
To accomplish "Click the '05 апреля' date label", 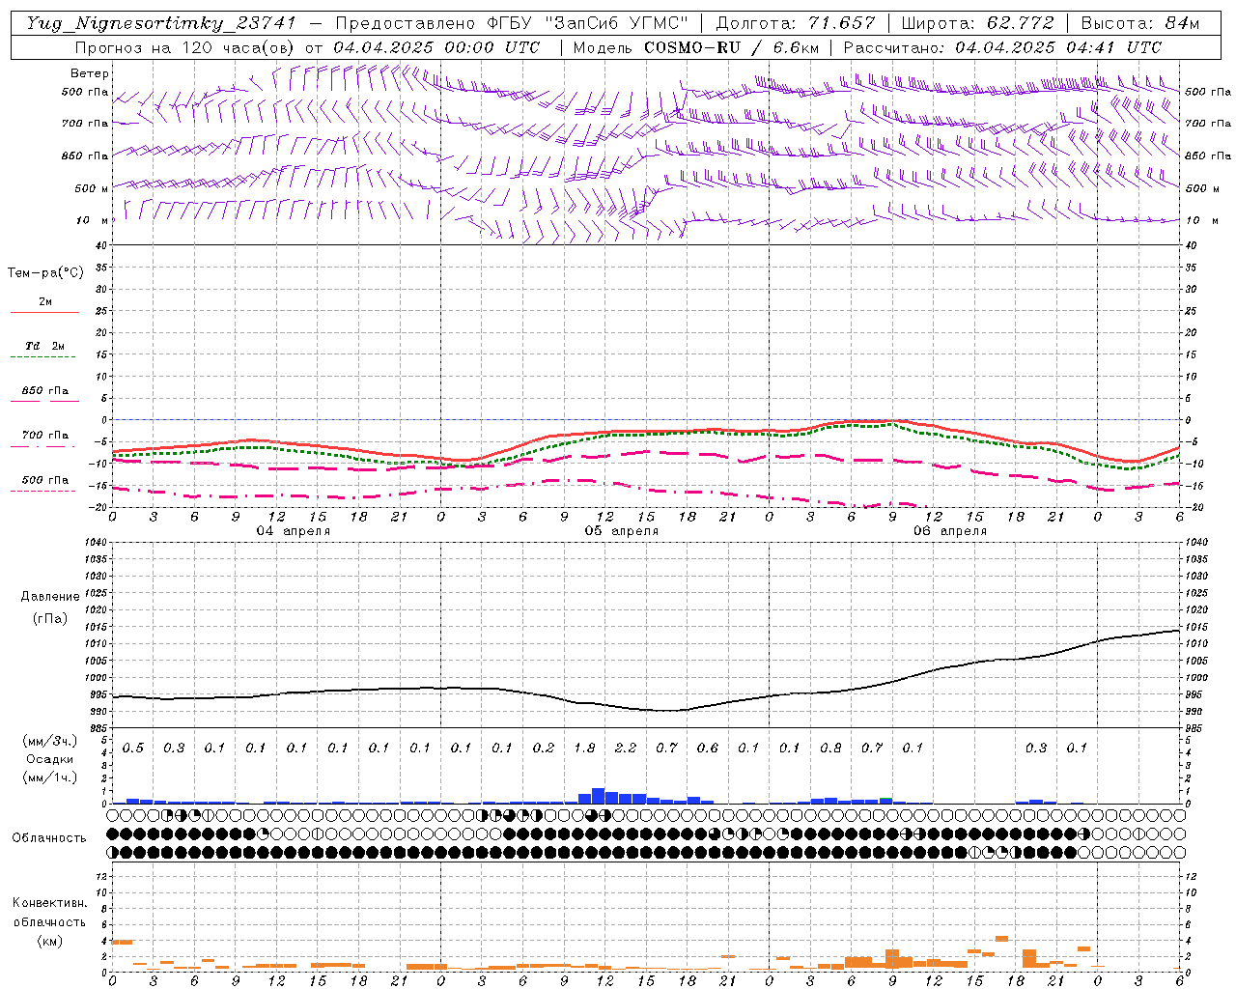I will tap(621, 531).
